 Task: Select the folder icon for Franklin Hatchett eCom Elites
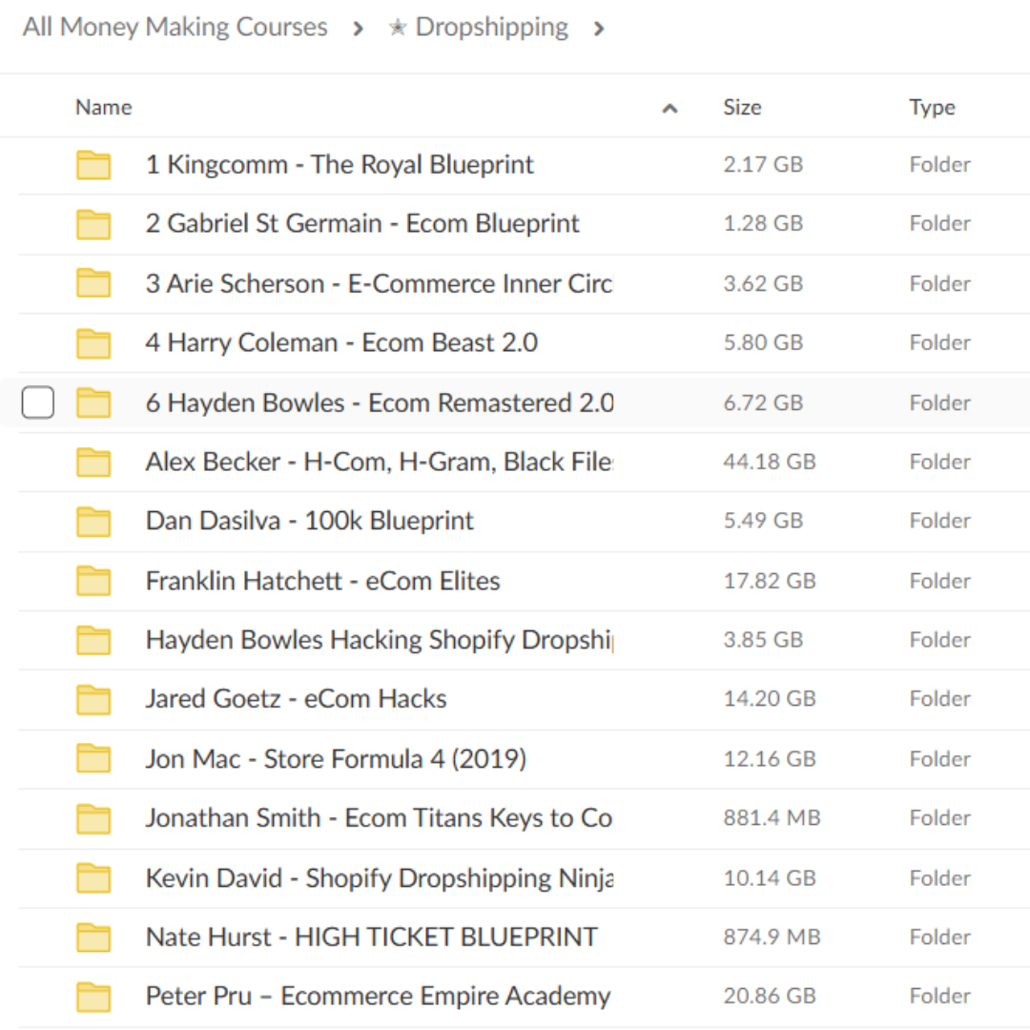(x=93, y=581)
